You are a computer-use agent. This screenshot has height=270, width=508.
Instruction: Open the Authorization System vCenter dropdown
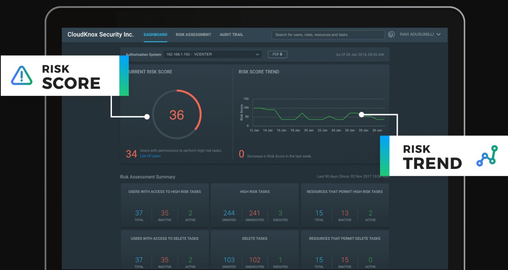click(213, 54)
